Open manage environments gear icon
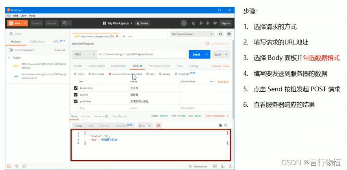Screen dimensions: 347x170 (229, 34)
